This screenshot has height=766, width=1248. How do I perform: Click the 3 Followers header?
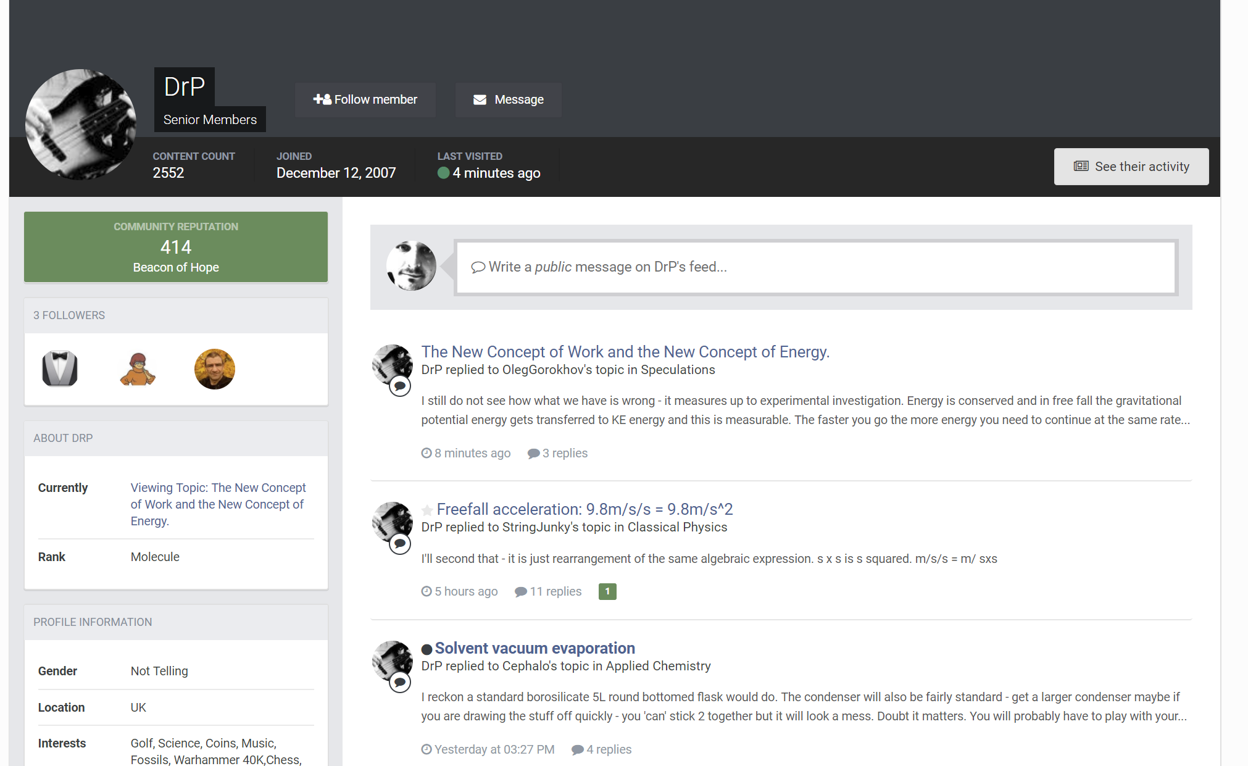(69, 315)
